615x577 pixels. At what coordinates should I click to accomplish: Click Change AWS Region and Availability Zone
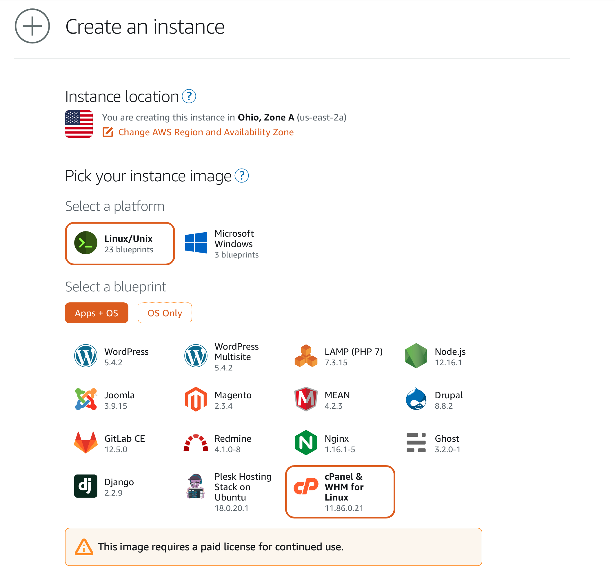pos(206,132)
